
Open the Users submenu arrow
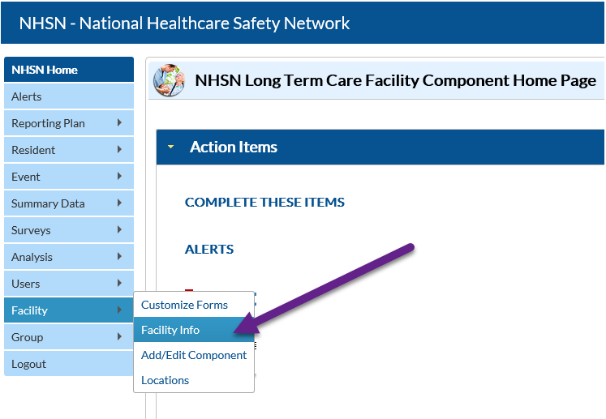[119, 284]
